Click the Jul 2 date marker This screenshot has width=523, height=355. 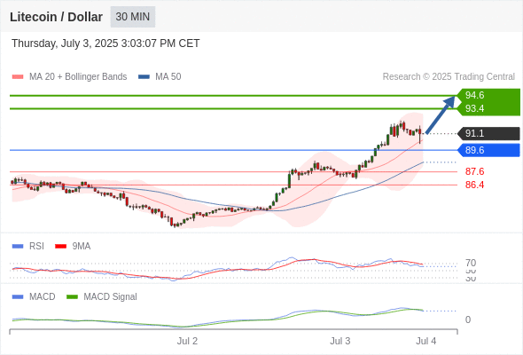[x=187, y=342]
